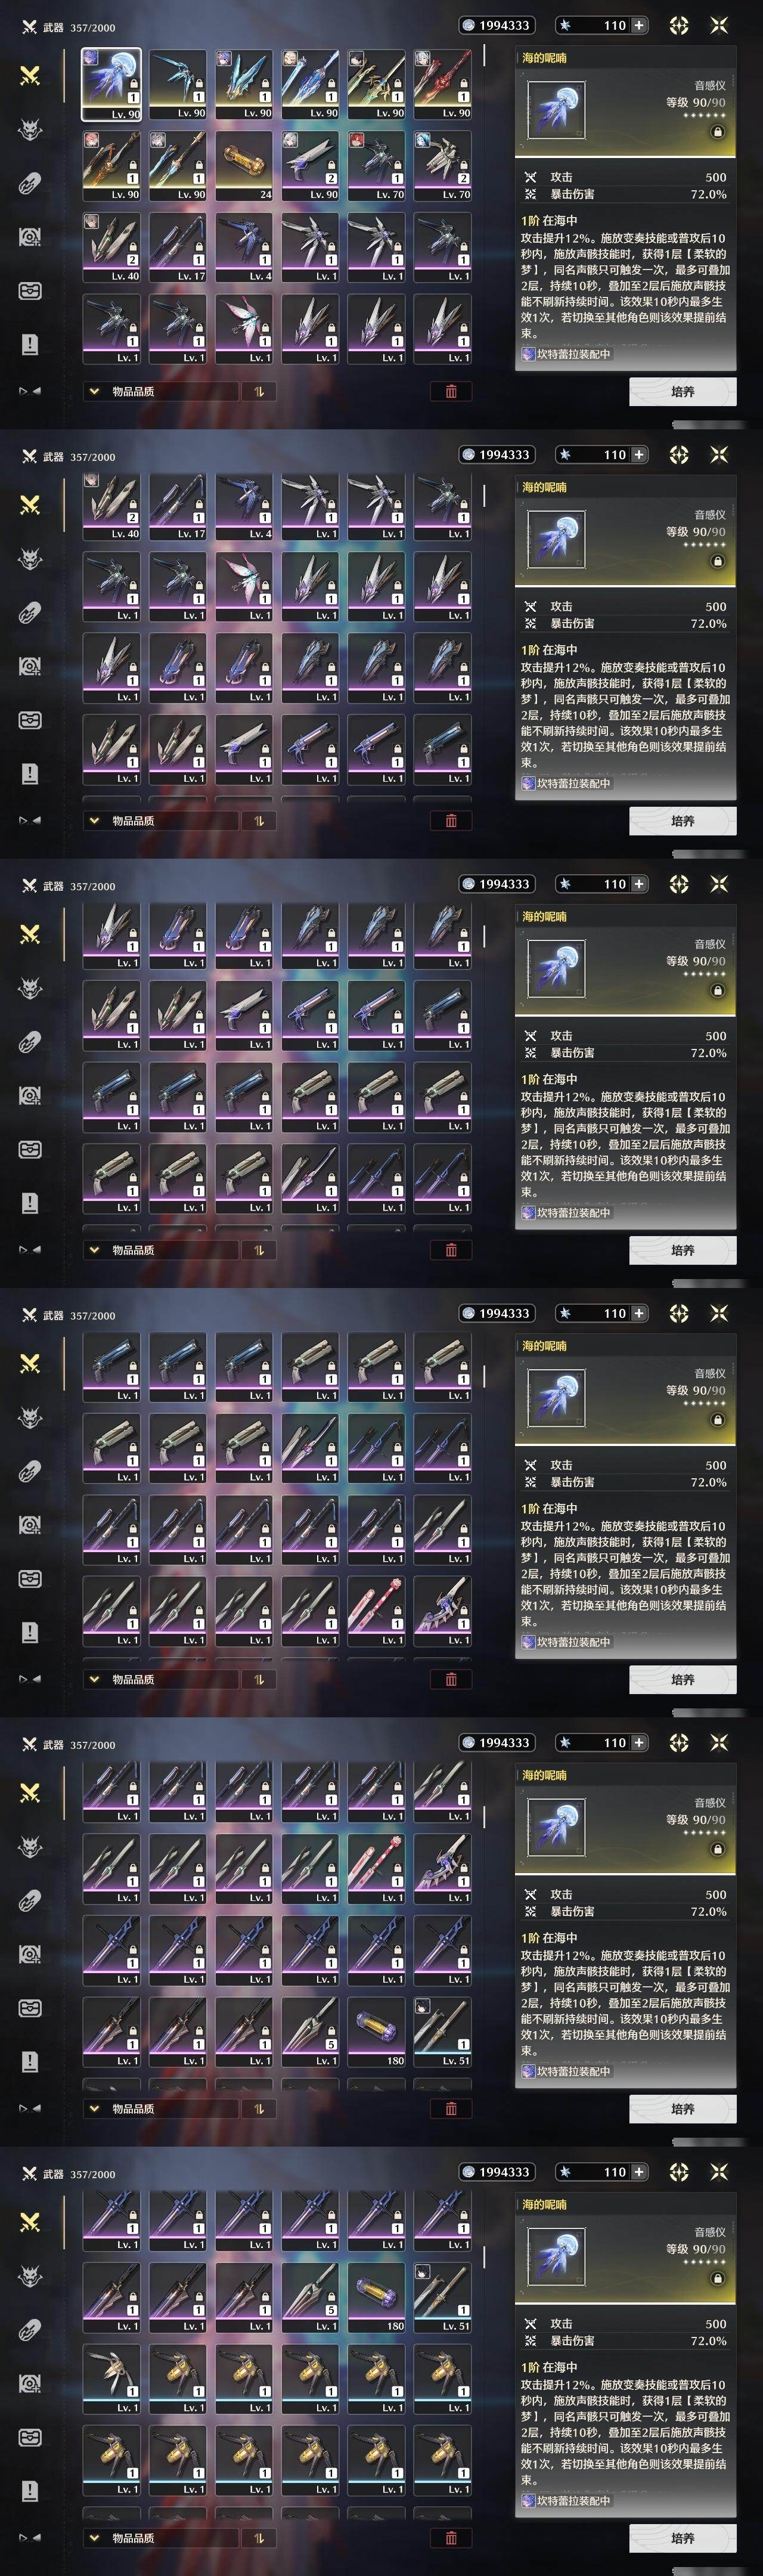763x2576 pixels.
Task: Select the Lv. 70 weapon with count 2
Action: [442, 165]
